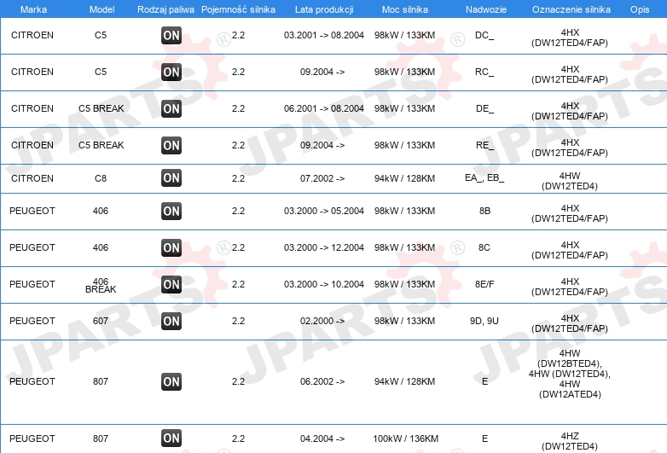Image resolution: width=667 pixels, height=453 pixels.
Task: Click C5 BREAK model in DE_ row
Action: click(x=101, y=108)
